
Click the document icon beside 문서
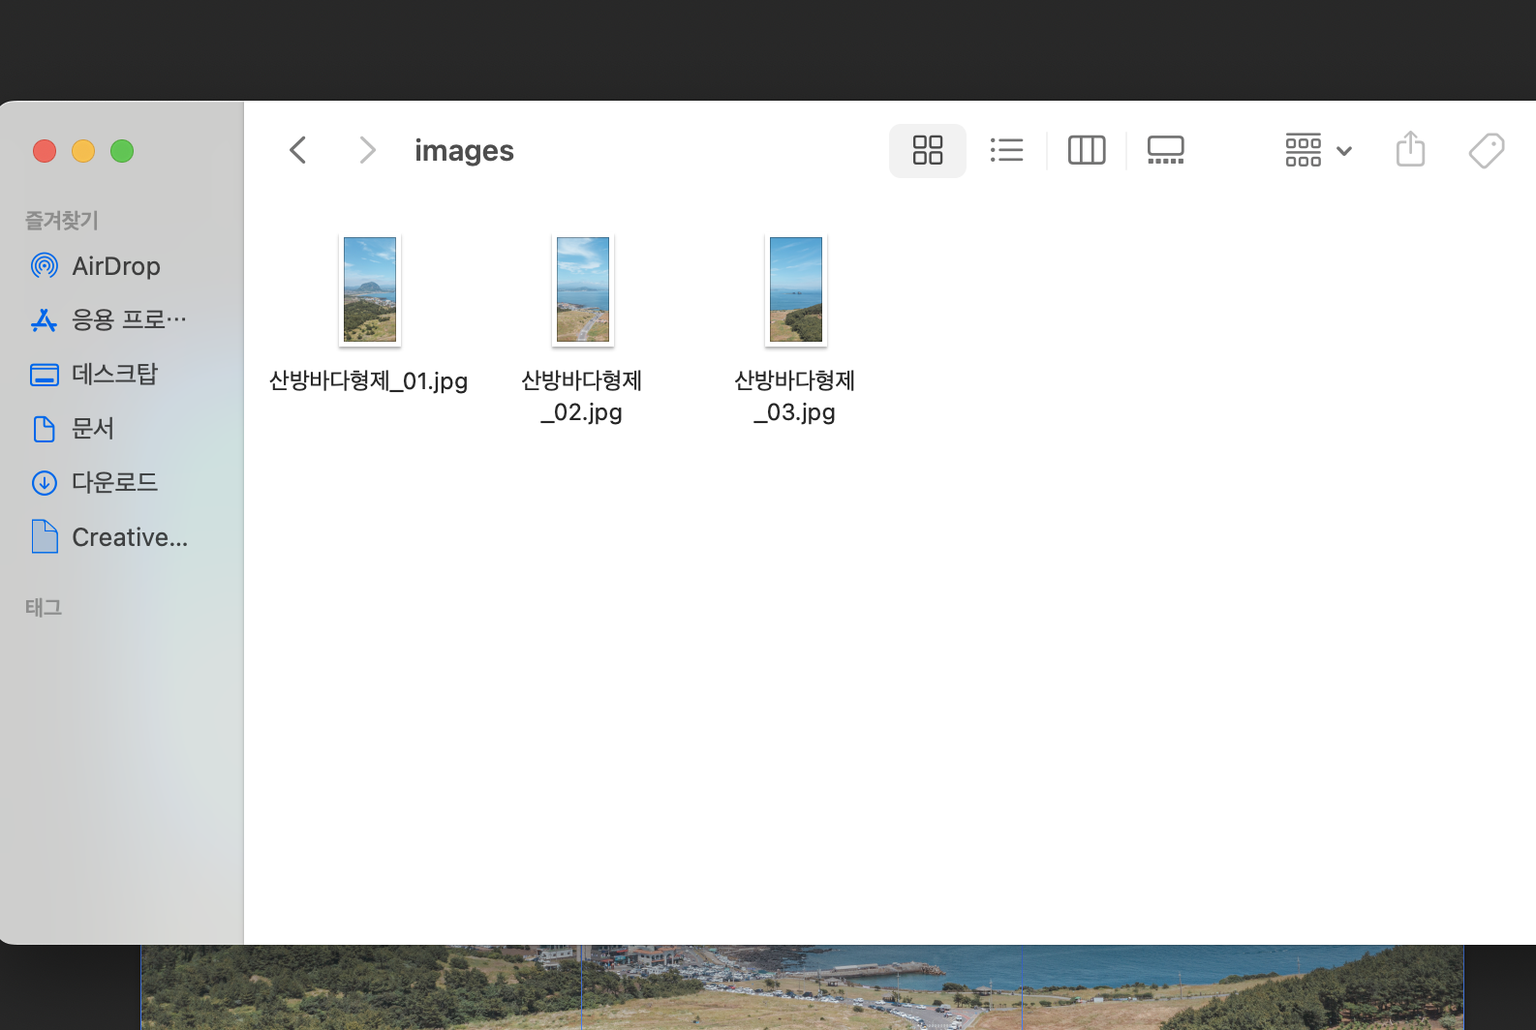click(45, 428)
